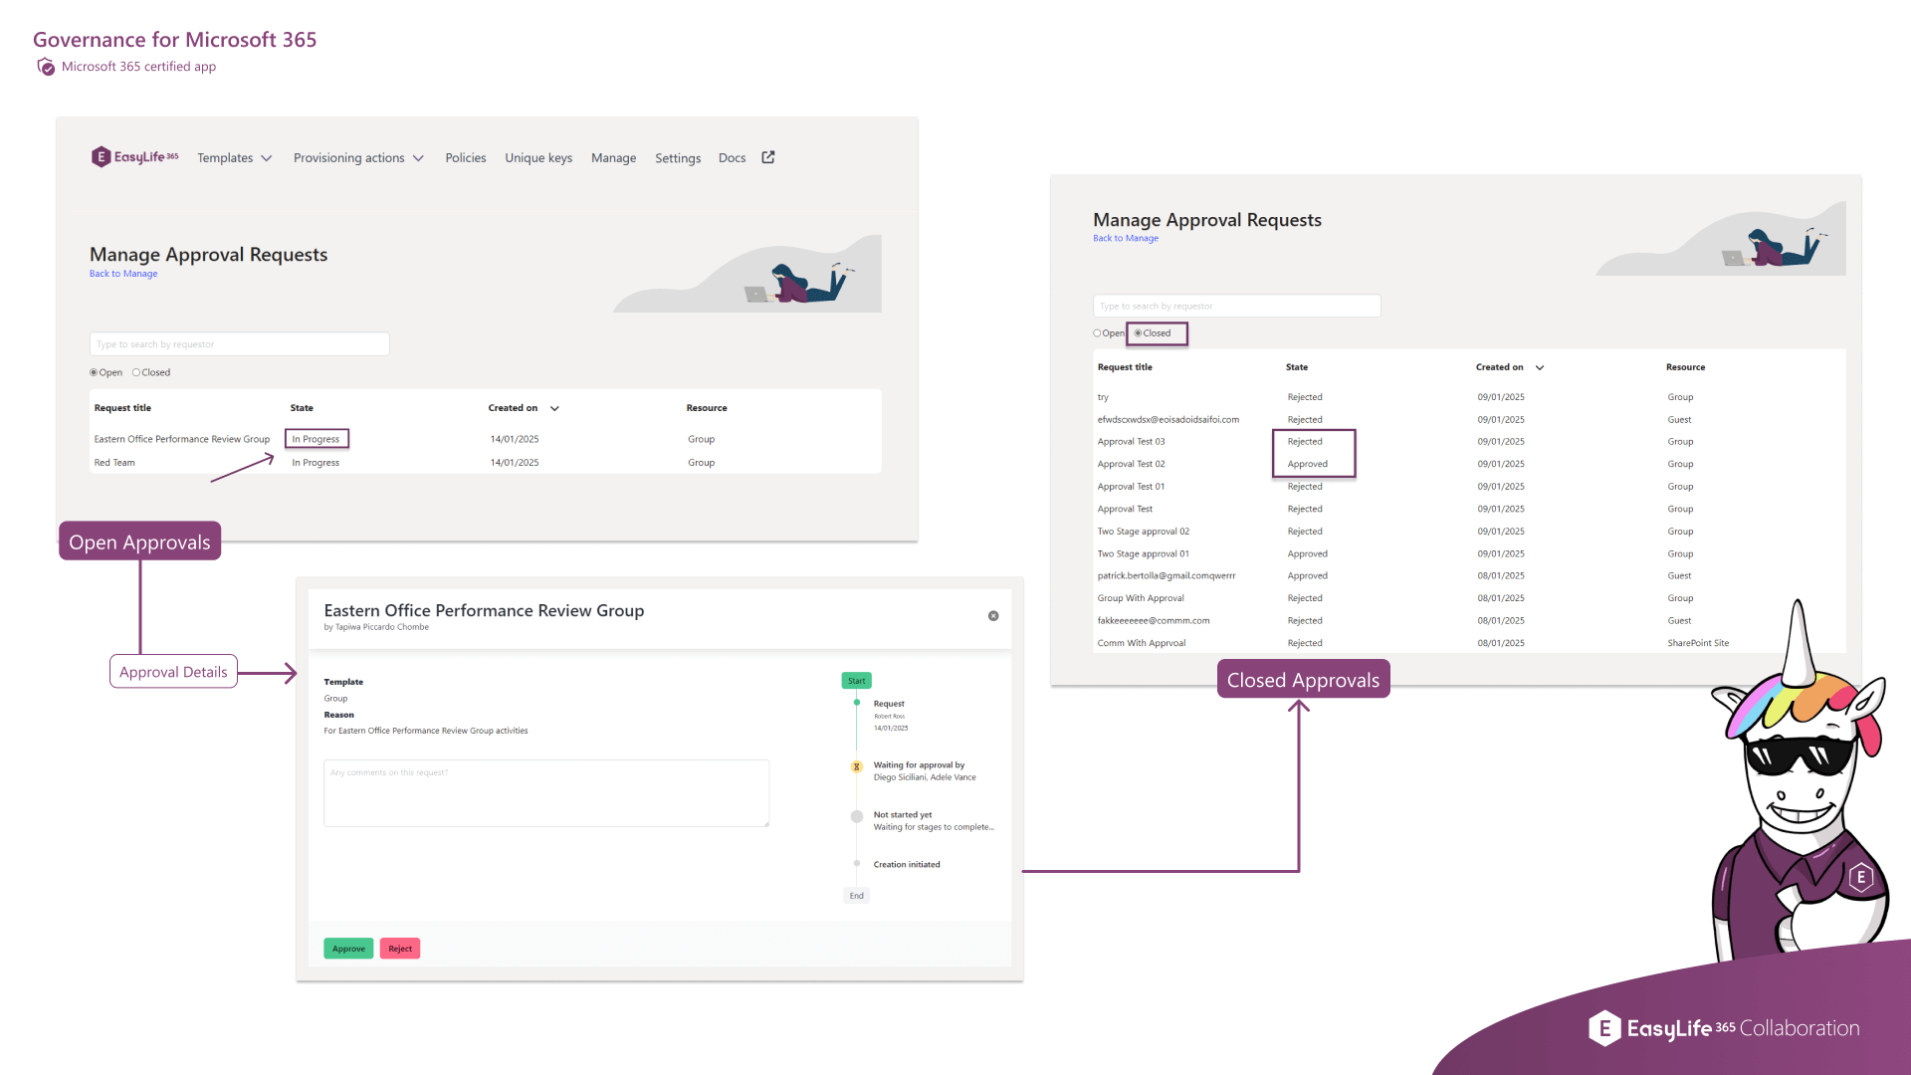Click Approved state of Approval Test 02
The height and width of the screenshot is (1075, 1911).
1307,464
